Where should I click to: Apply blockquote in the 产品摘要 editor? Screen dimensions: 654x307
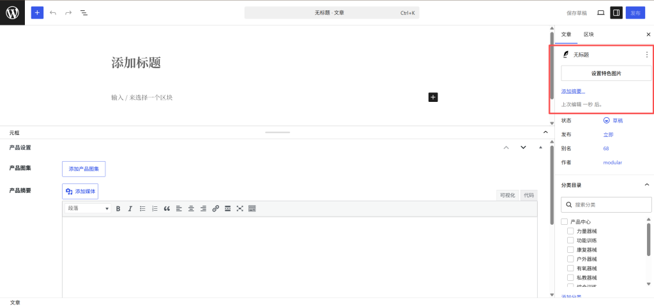coord(167,208)
